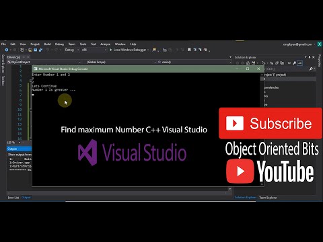Click the Undo toolbar icon
323x242 pixels.
(48, 50)
